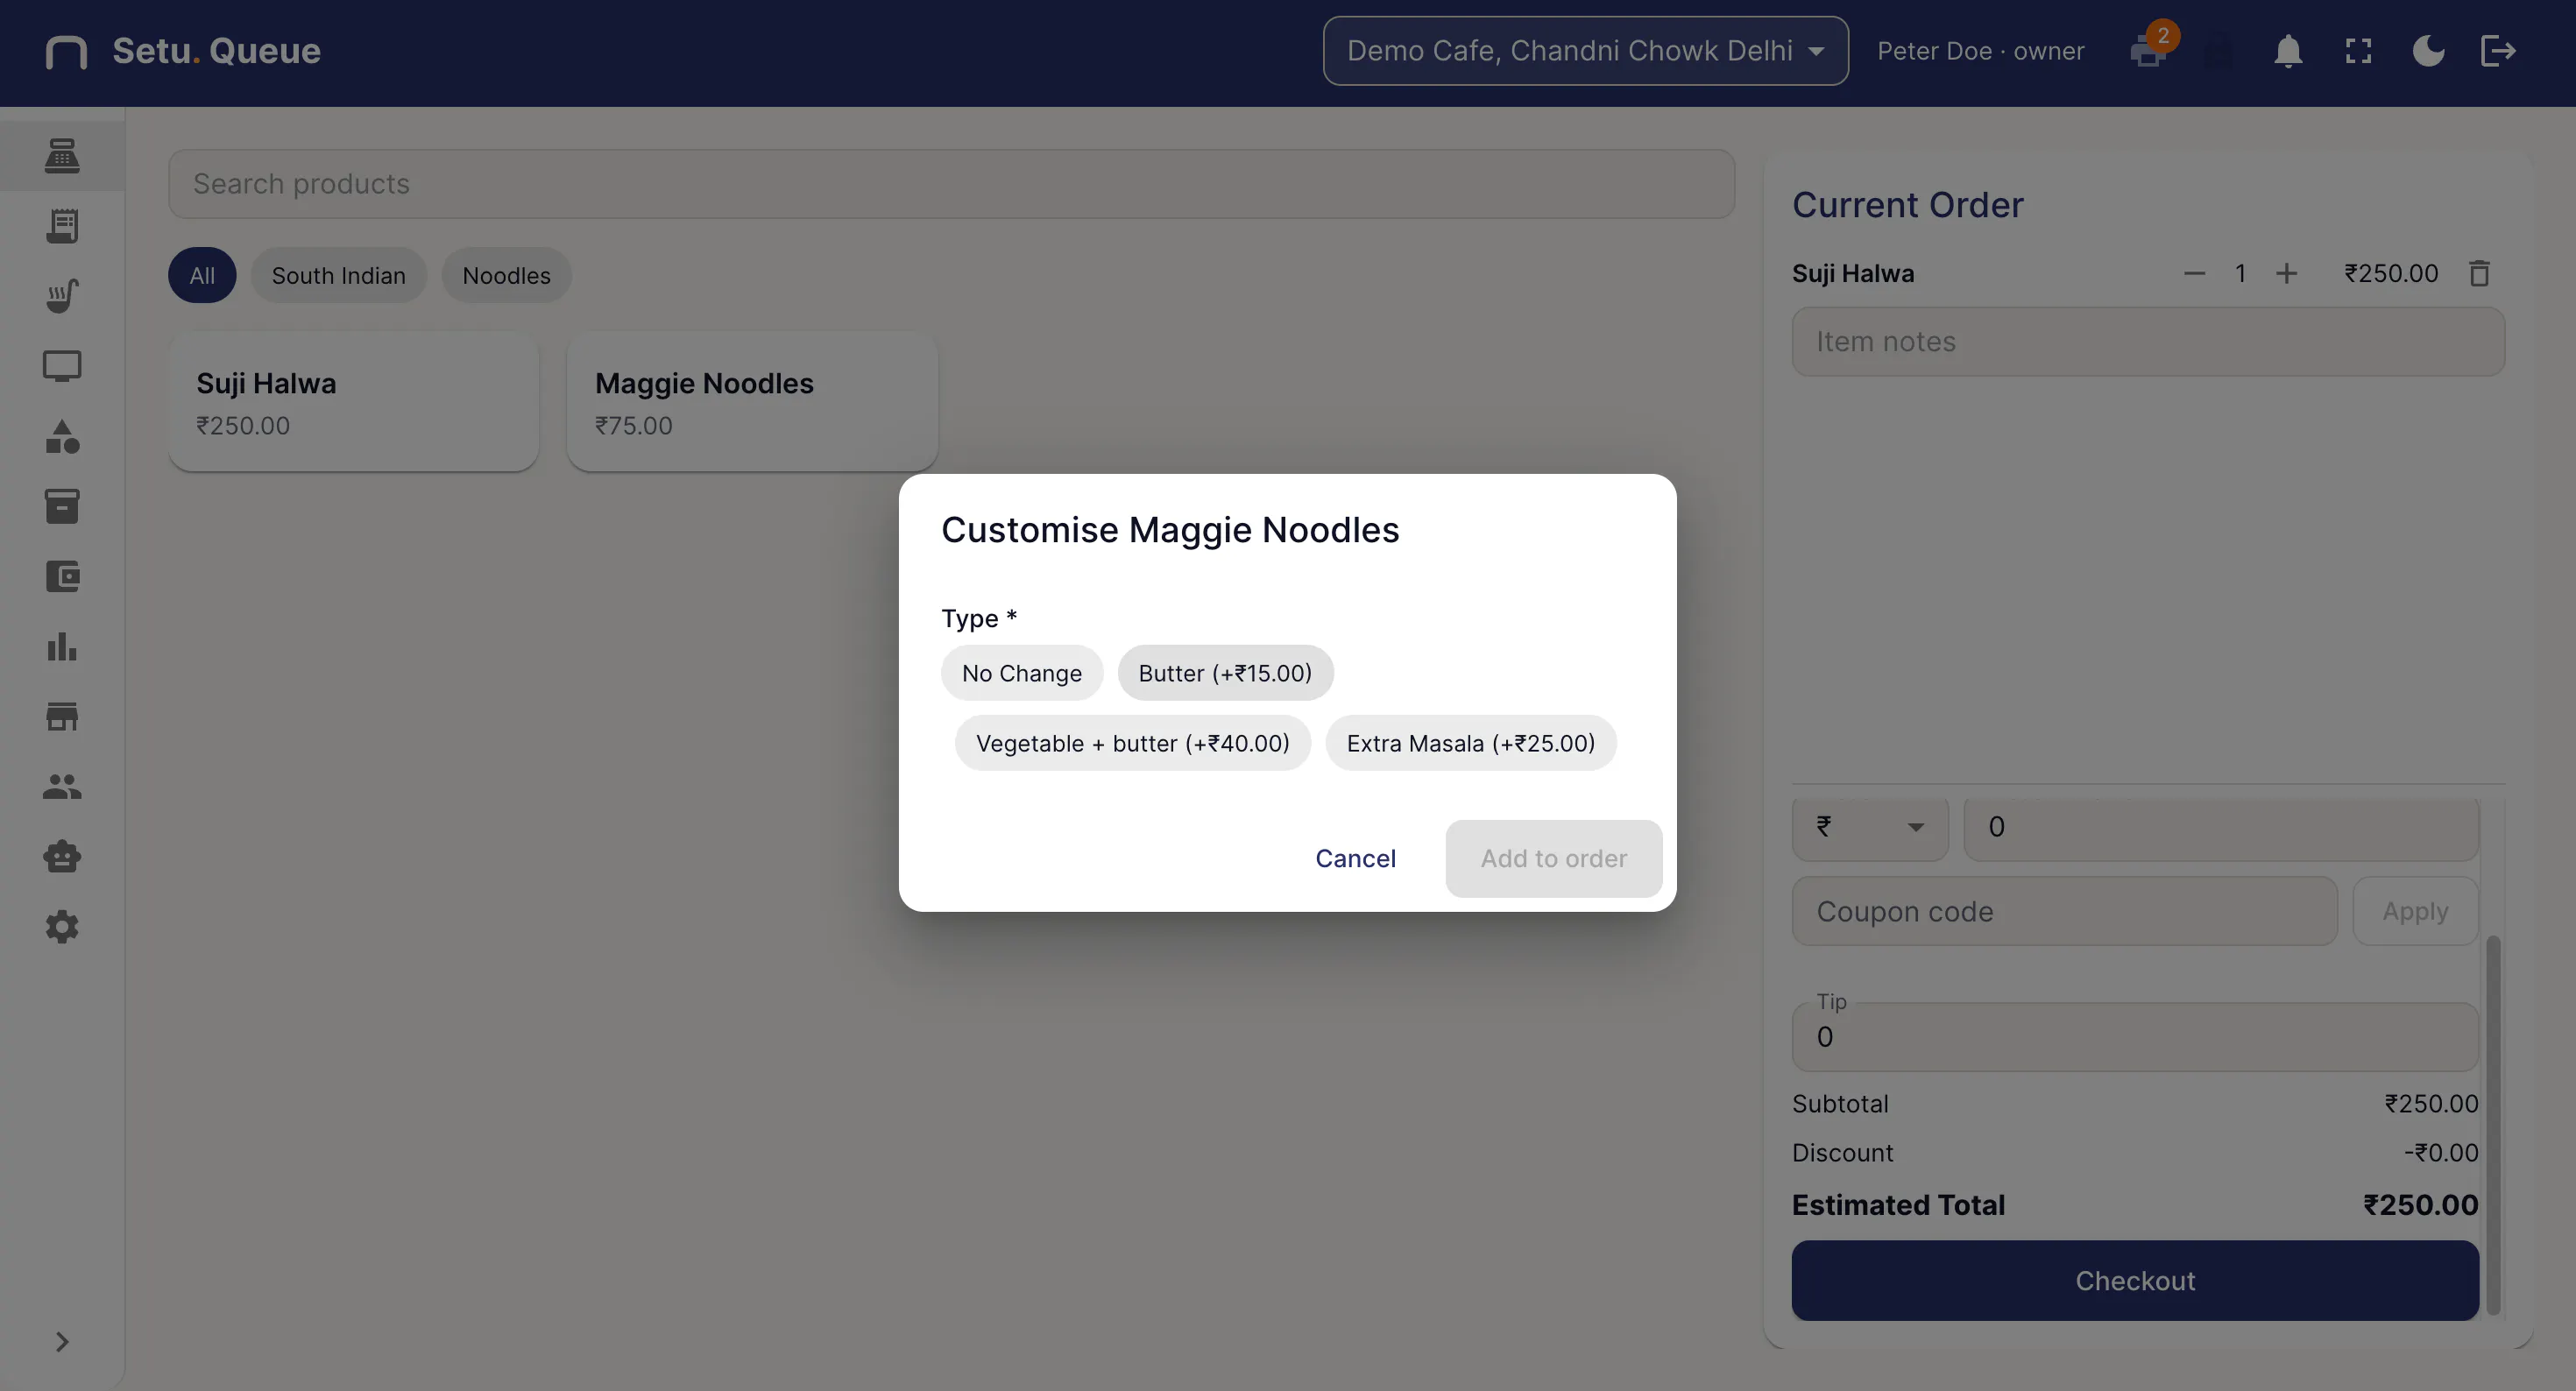The width and height of the screenshot is (2576, 1391).
Task: Toggle dark mode moon icon
Action: [x=2428, y=51]
